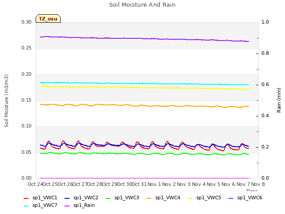Image resolution: width=285 pixels, height=214 pixels.
Task: Click the Nov 7 date label
Action: tap(243, 184)
